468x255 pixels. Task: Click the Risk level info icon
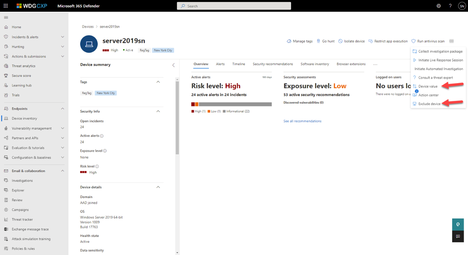tap(97, 166)
